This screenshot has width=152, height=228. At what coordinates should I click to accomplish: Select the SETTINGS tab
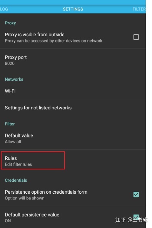coord(73,9)
